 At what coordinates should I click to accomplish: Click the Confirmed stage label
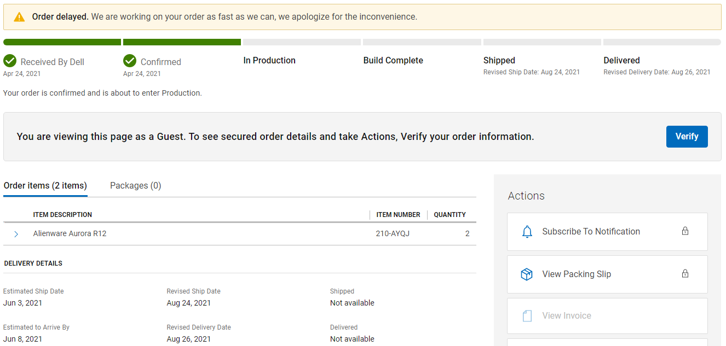click(x=161, y=62)
